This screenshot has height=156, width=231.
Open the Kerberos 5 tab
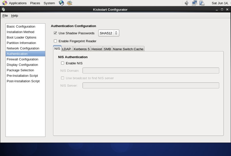pos(81,49)
